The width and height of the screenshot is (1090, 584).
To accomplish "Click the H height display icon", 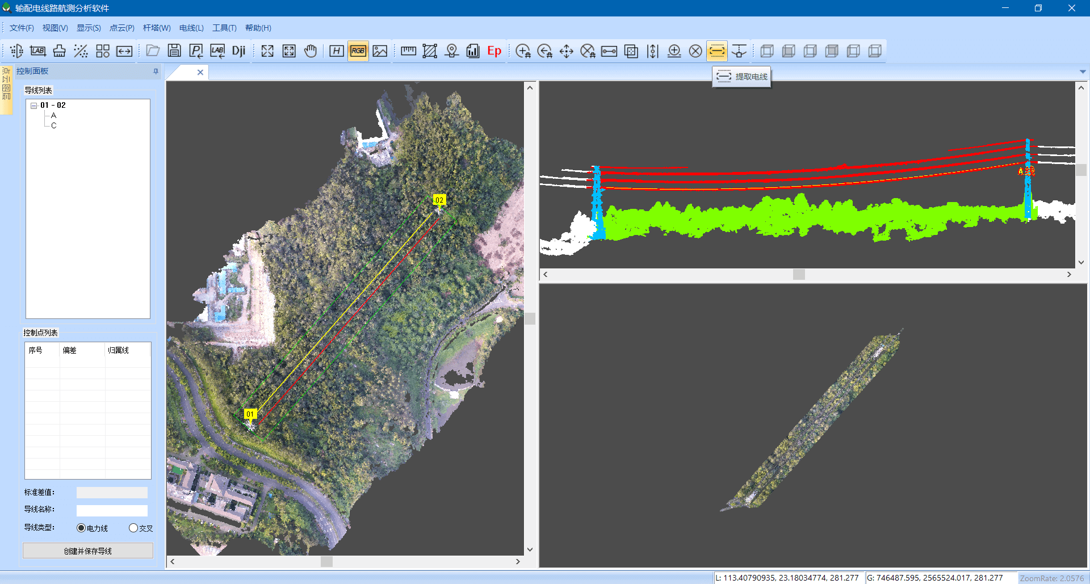I will pyautogui.click(x=337, y=51).
